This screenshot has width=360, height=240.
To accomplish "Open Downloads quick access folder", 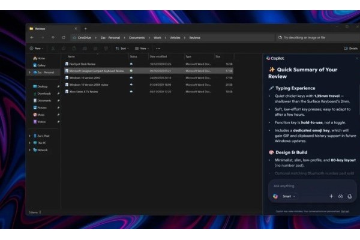I will [42, 94].
